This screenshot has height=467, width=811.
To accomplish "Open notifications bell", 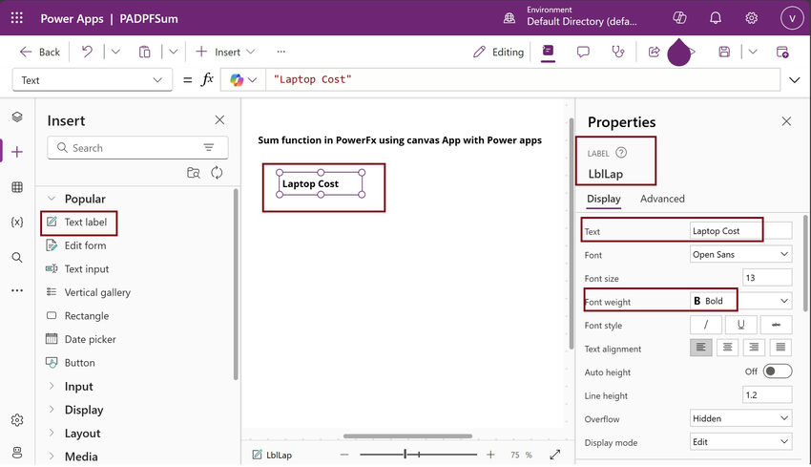I will [716, 18].
